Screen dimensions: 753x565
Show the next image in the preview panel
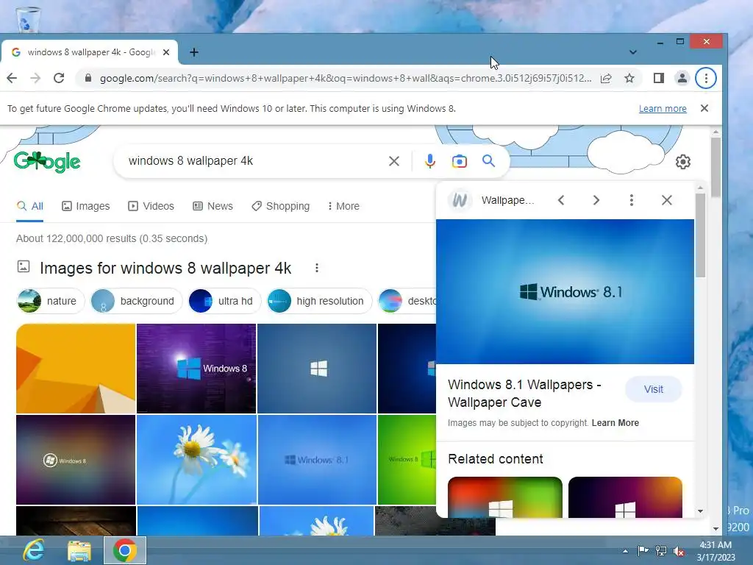[x=596, y=200]
